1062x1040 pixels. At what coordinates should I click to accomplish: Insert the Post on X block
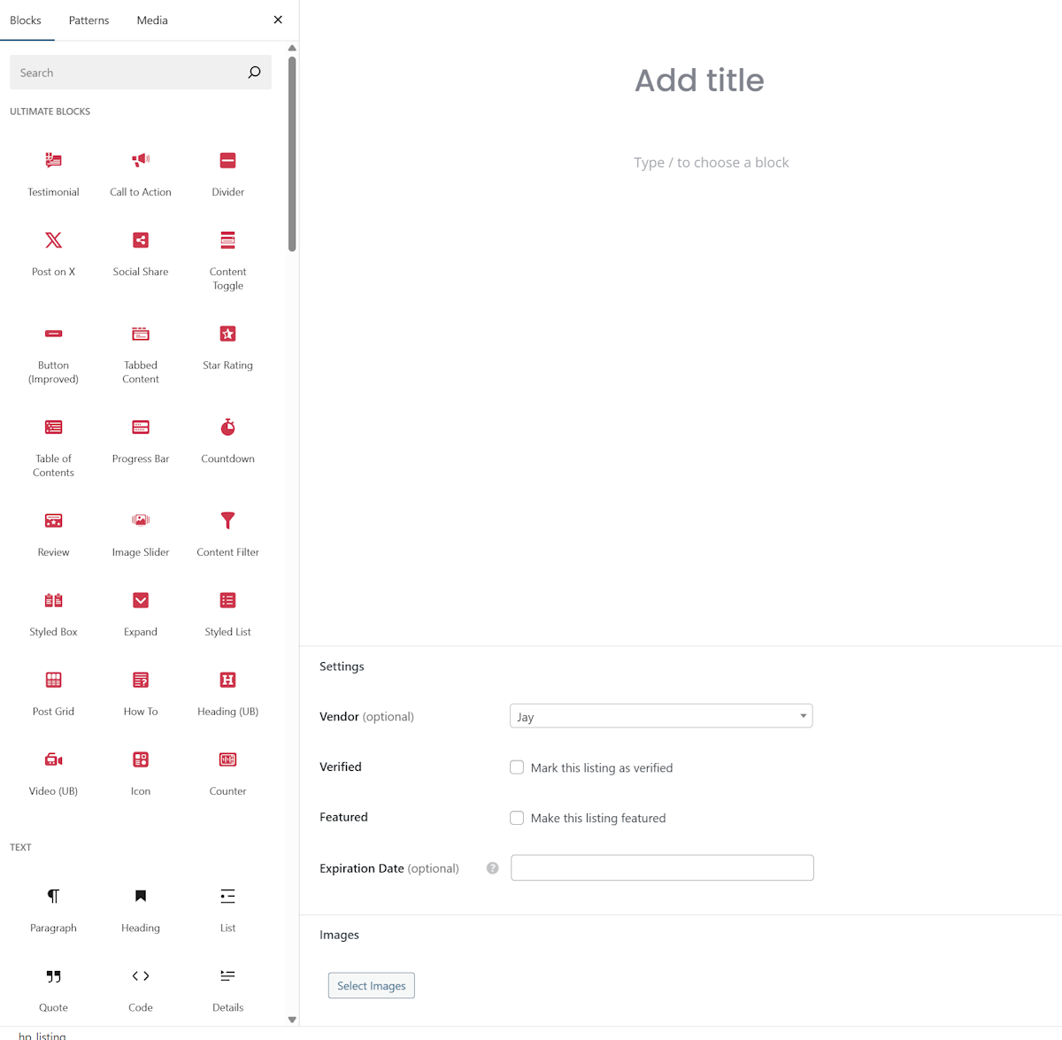coord(53,253)
